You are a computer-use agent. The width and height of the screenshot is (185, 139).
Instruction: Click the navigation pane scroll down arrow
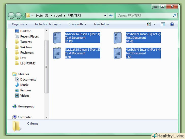[x=47, y=117]
